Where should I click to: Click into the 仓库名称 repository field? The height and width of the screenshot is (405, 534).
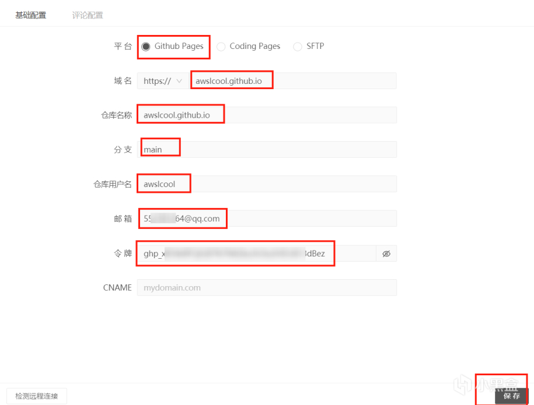tap(267, 115)
